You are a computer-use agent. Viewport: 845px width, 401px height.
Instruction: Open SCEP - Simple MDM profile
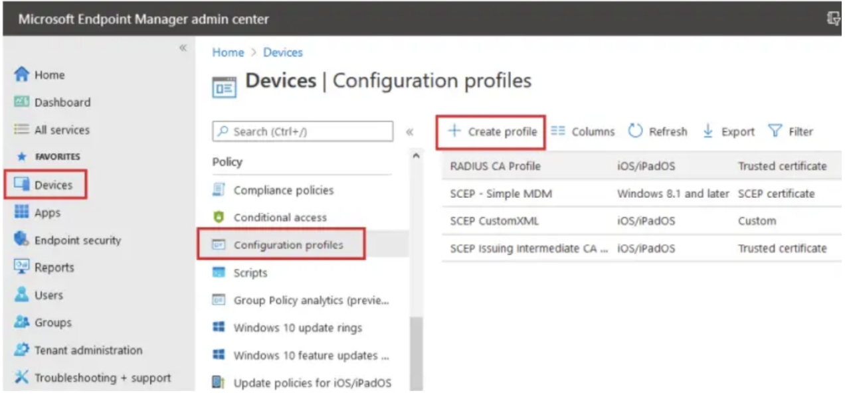click(641, 194)
